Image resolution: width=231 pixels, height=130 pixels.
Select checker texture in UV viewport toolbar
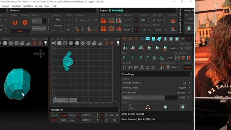[x=83, y=43]
